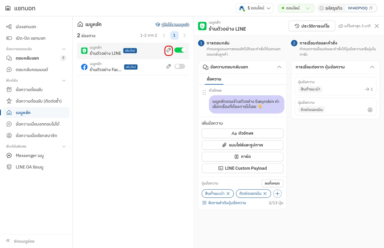
Task: Remove the ติดต่อแอดมิน button chip
Action: coord(265,194)
